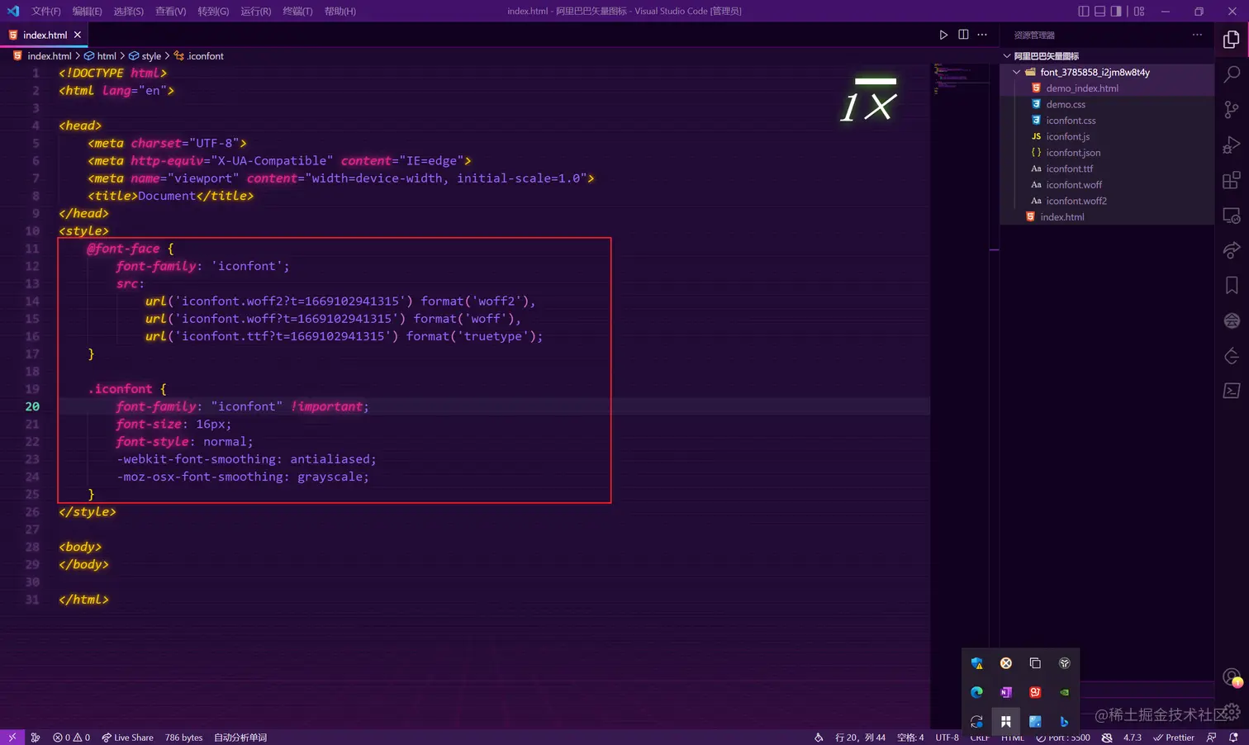
Task: Open Microsoft Edge in the system tray
Action: tap(976, 692)
